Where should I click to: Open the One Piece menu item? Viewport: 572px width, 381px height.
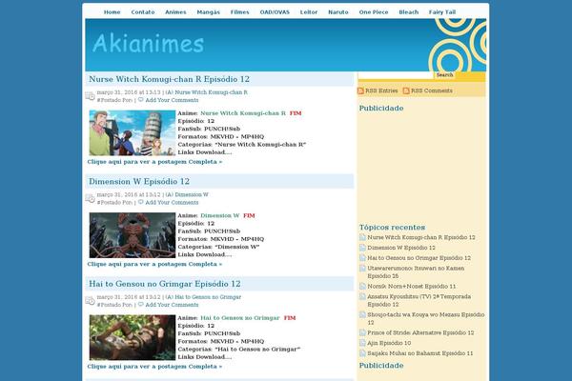point(374,12)
